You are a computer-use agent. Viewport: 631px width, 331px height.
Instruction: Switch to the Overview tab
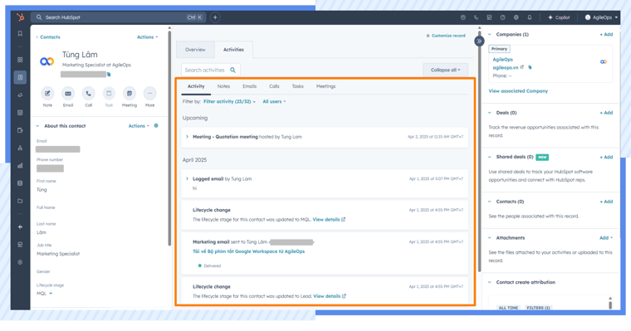(195, 50)
